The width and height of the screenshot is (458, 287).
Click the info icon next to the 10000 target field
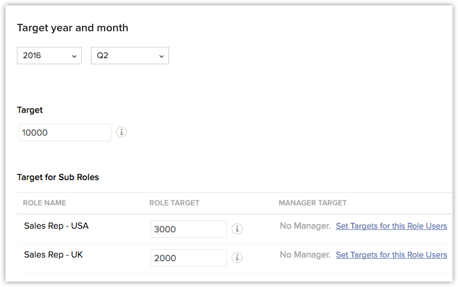point(122,132)
